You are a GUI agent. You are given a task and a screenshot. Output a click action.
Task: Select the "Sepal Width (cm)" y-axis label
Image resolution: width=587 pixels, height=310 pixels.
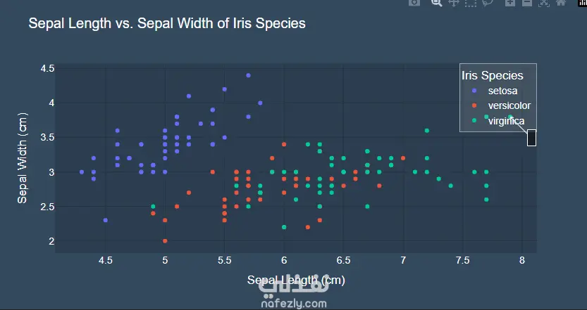[23, 157]
